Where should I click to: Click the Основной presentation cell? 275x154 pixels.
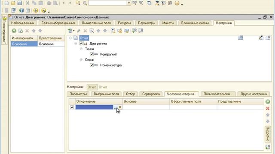[51, 44]
